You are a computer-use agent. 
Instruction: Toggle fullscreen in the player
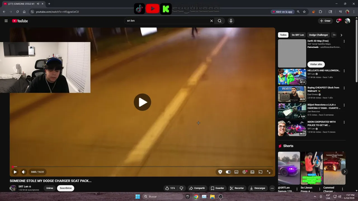(268, 172)
